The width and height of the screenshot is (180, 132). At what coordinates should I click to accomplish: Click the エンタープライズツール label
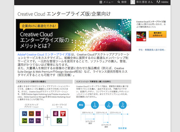[x=59, y=106]
